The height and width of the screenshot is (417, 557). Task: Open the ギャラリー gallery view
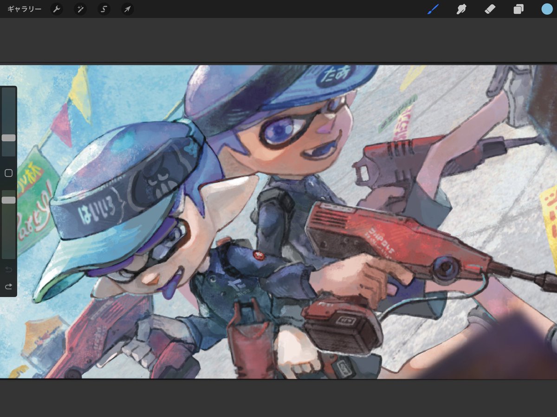click(x=25, y=9)
